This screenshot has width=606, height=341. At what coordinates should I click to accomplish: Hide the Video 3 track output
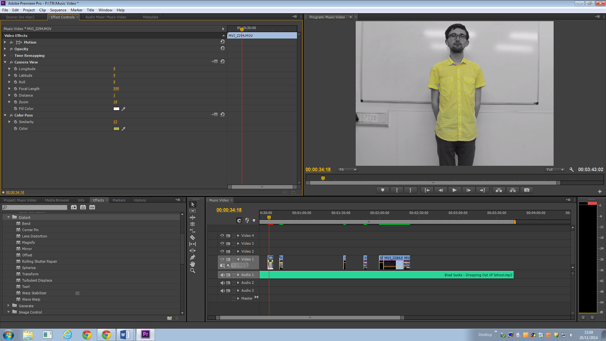pyautogui.click(x=222, y=243)
